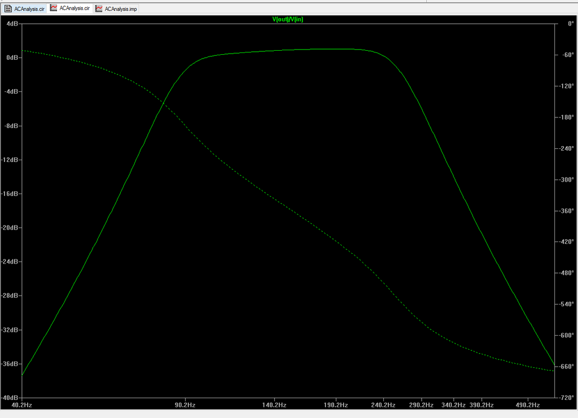Click the 4dB magnitude axis label
Image resolution: width=578 pixels, height=418 pixels.
point(12,24)
